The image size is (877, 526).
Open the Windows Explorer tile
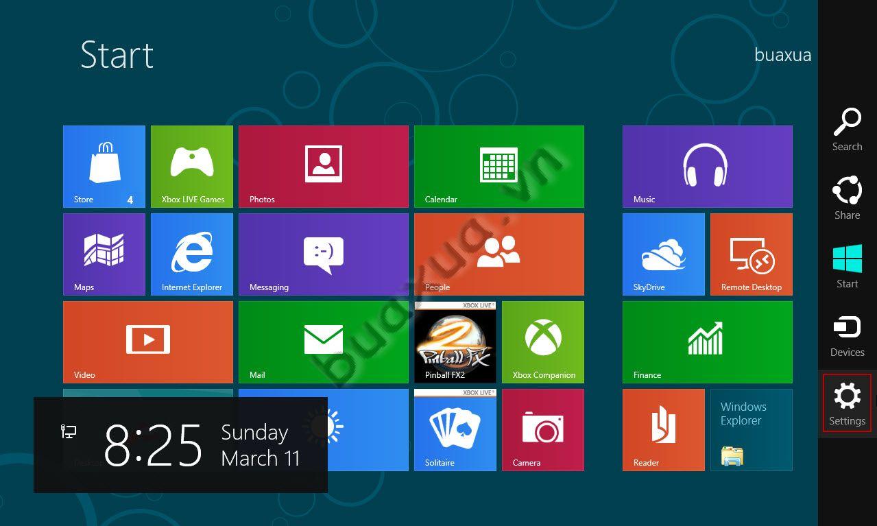[x=752, y=430]
